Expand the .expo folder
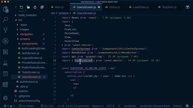Viewport: 193px width, 108px height. (x=24, y=25)
